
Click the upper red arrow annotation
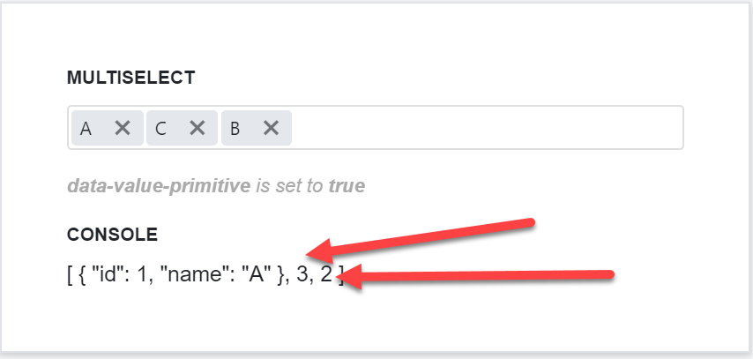(421, 239)
